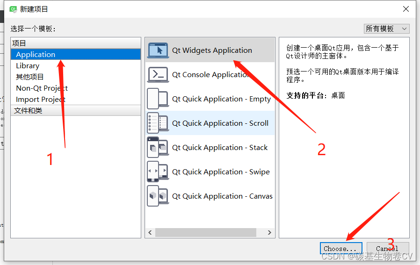Click the Qt Quick Application - Empty icon

coord(158,99)
